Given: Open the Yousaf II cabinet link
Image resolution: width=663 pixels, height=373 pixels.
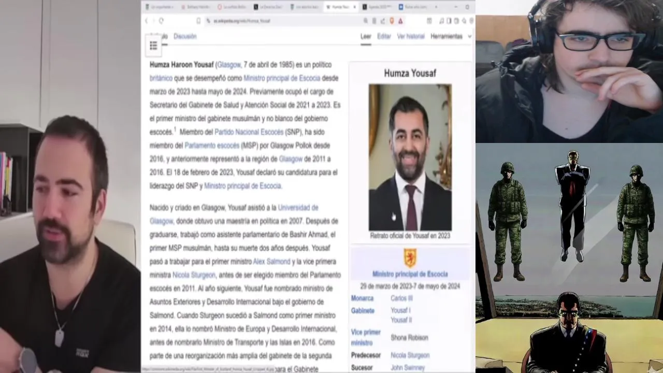Looking at the screenshot, I should (x=401, y=320).
